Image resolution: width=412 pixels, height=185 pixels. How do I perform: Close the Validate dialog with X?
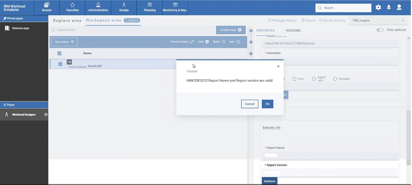point(278,66)
